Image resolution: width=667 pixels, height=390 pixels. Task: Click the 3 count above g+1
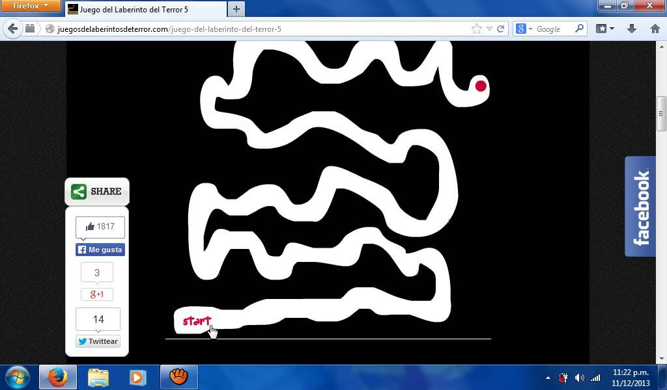tap(97, 272)
